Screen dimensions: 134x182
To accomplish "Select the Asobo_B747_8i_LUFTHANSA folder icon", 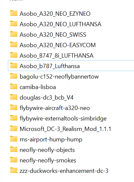I will 14,55.
